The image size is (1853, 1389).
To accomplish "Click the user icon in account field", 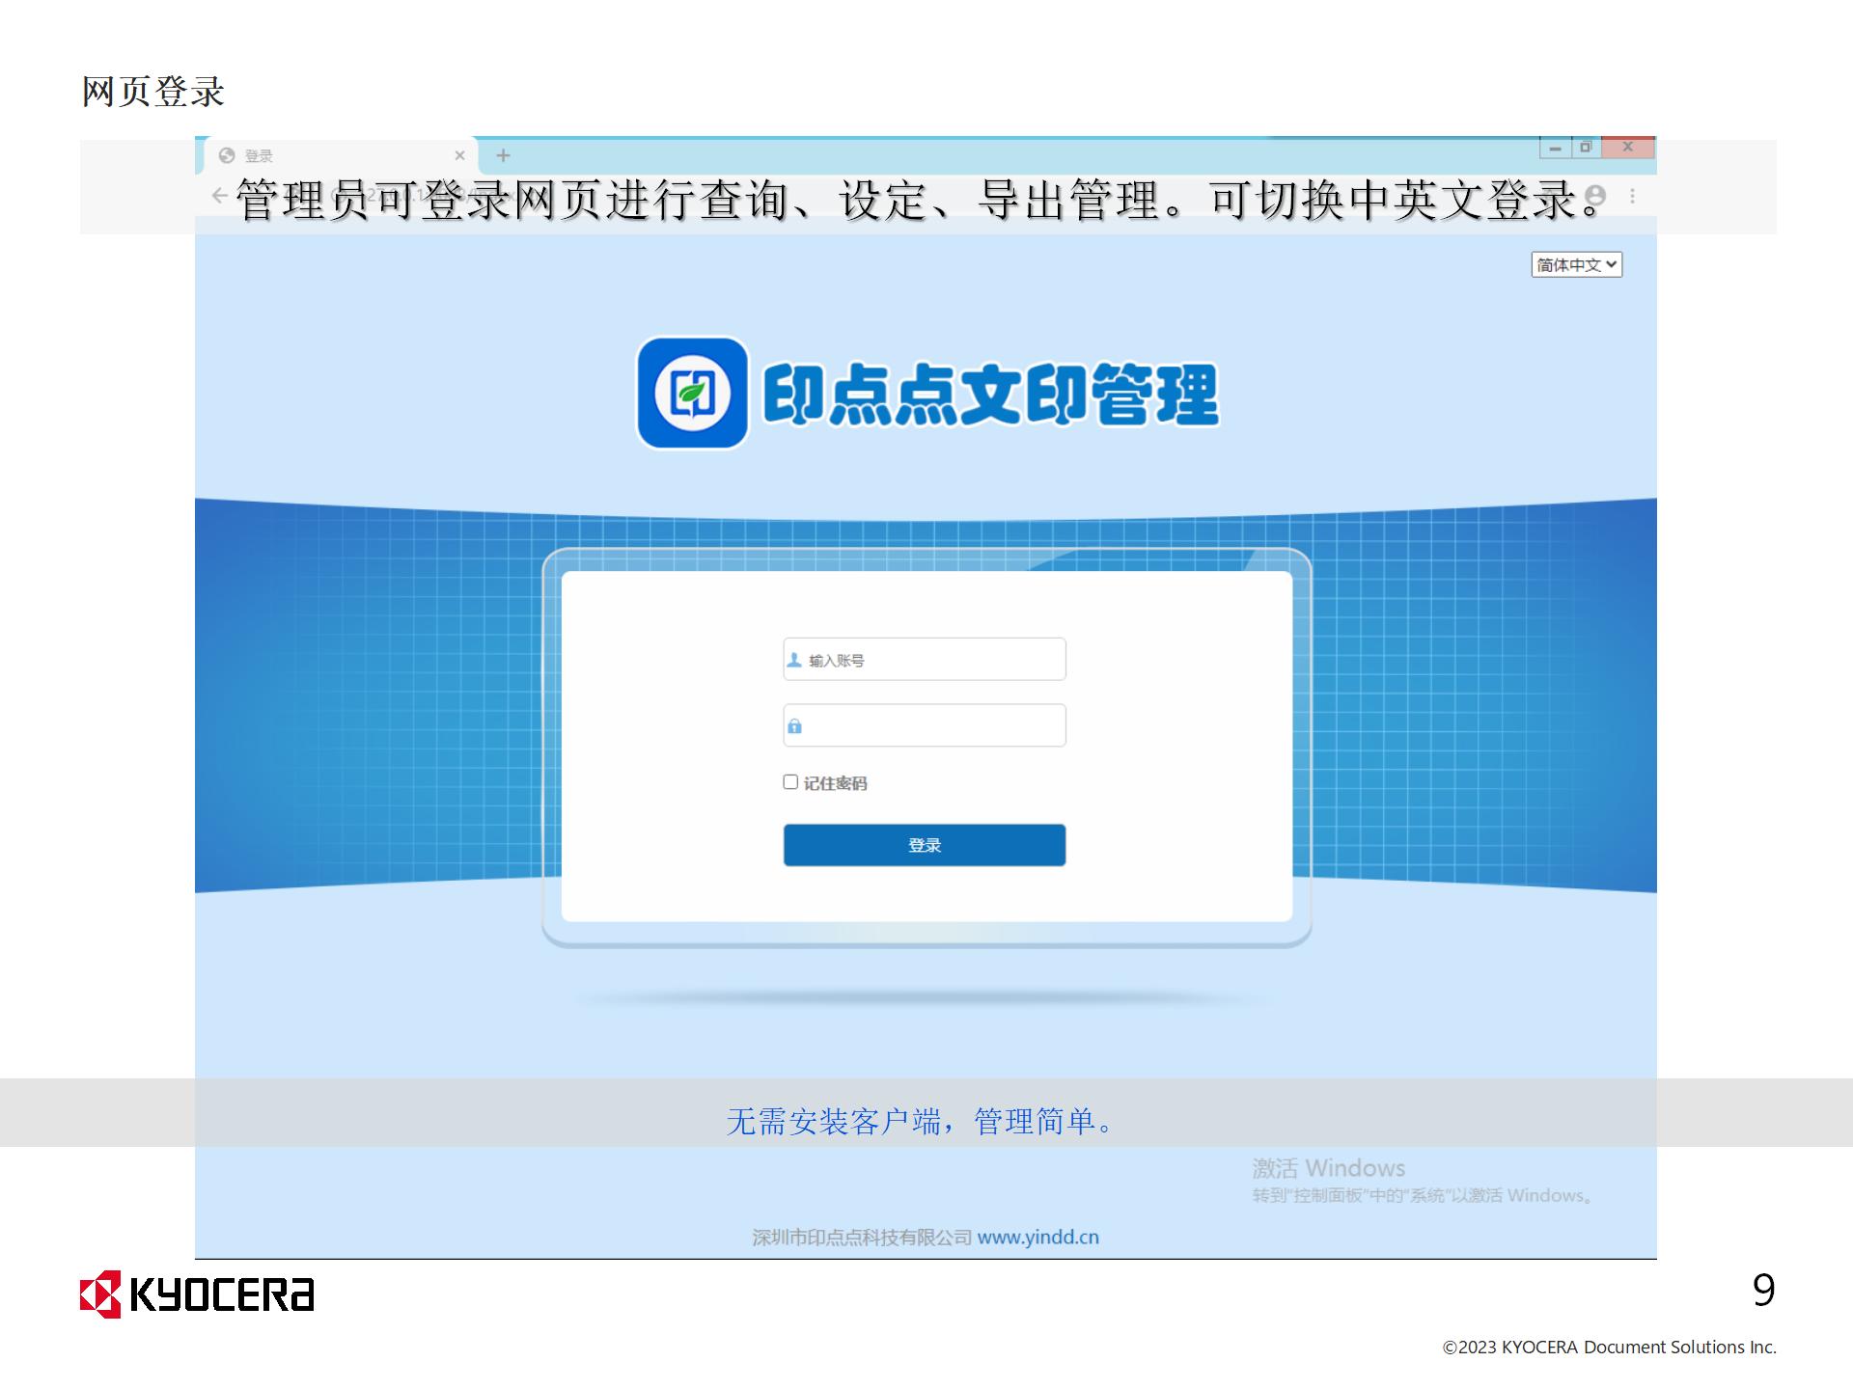I will pos(794,660).
